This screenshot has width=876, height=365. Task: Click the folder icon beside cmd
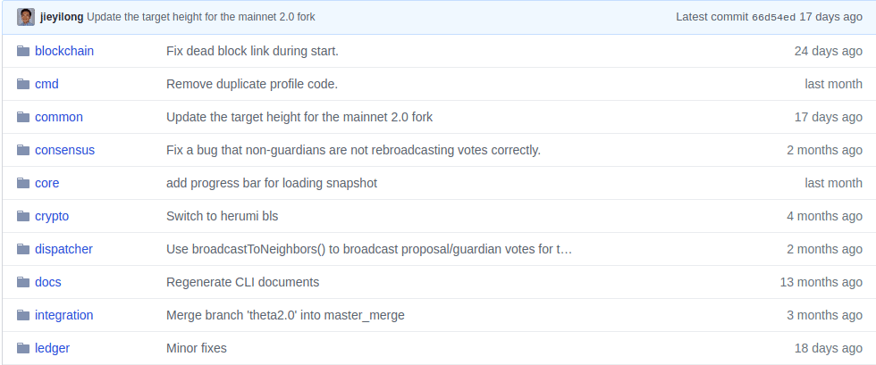click(24, 84)
